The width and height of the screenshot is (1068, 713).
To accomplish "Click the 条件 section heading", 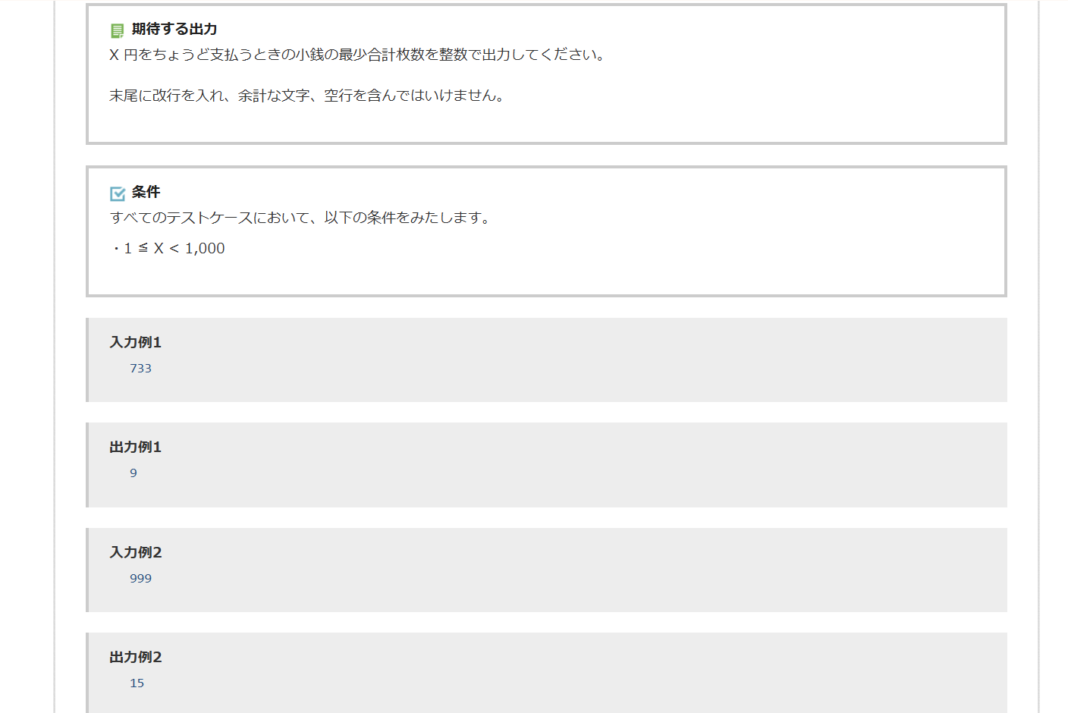I will [x=146, y=192].
